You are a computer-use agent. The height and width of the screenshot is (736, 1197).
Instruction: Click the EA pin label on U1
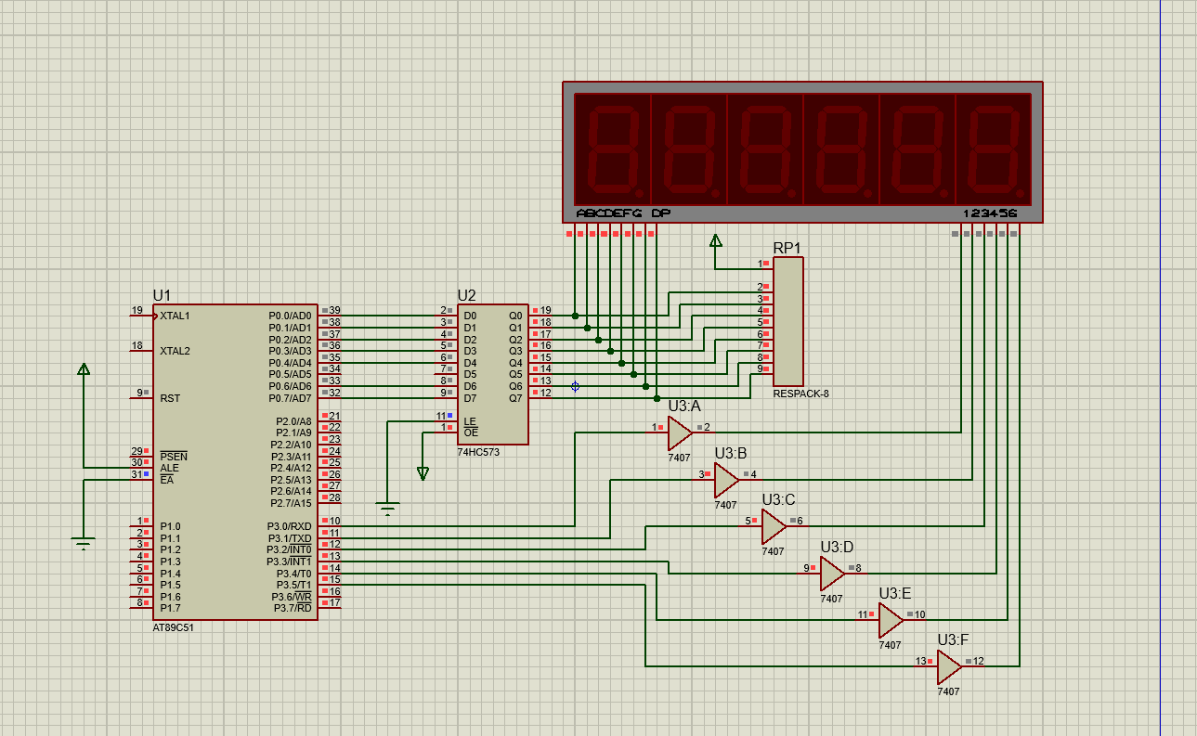click(167, 480)
